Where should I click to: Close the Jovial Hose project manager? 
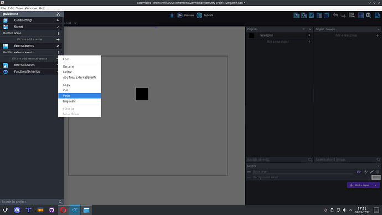(x=58, y=14)
